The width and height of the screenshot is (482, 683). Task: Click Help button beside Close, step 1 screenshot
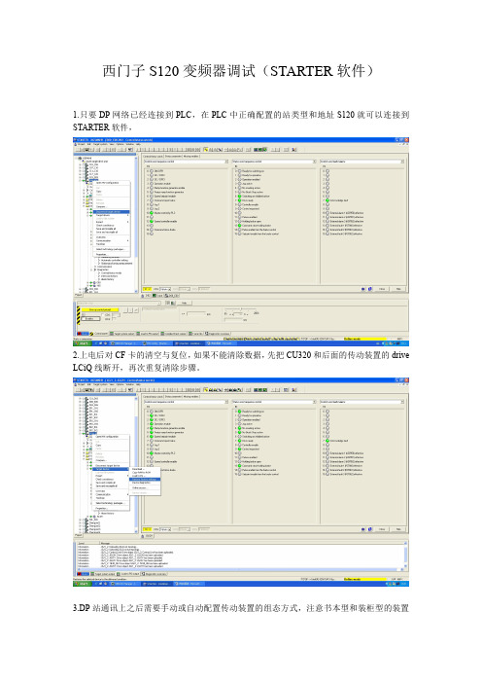pyautogui.click(x=398, y=289)
